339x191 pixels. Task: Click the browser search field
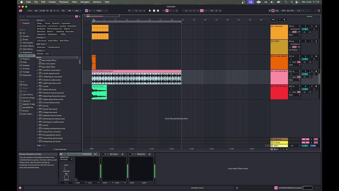pos(50,16)
